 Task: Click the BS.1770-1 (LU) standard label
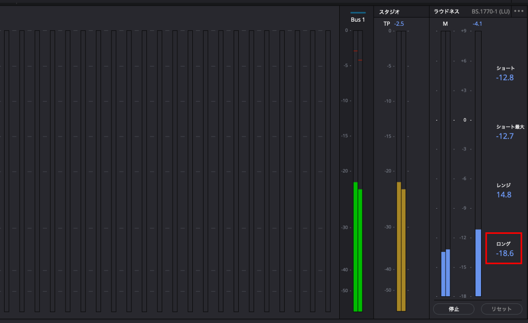pos(489,11)
